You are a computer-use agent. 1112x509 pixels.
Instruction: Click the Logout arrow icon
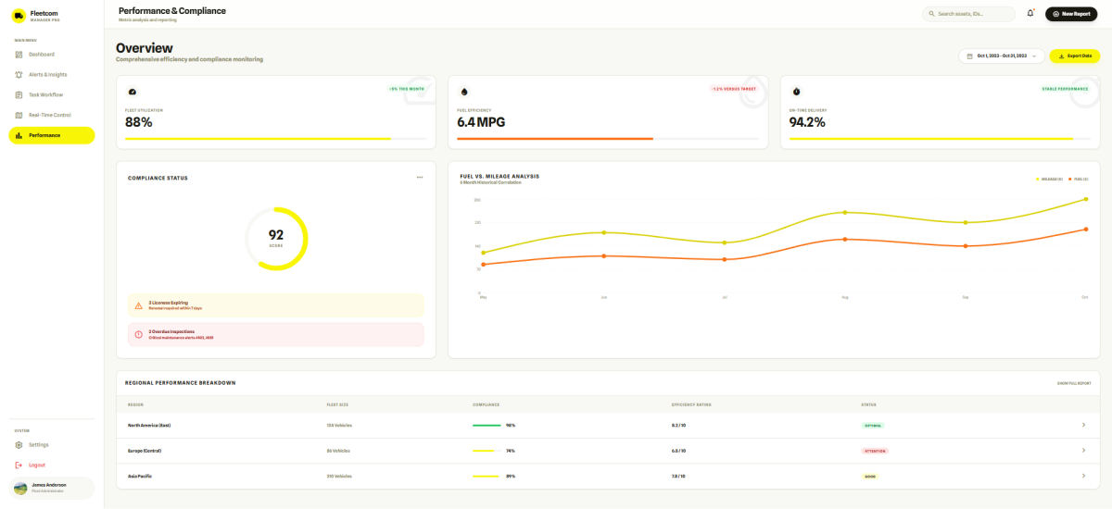pyautogui.click(x=19, y=466)
